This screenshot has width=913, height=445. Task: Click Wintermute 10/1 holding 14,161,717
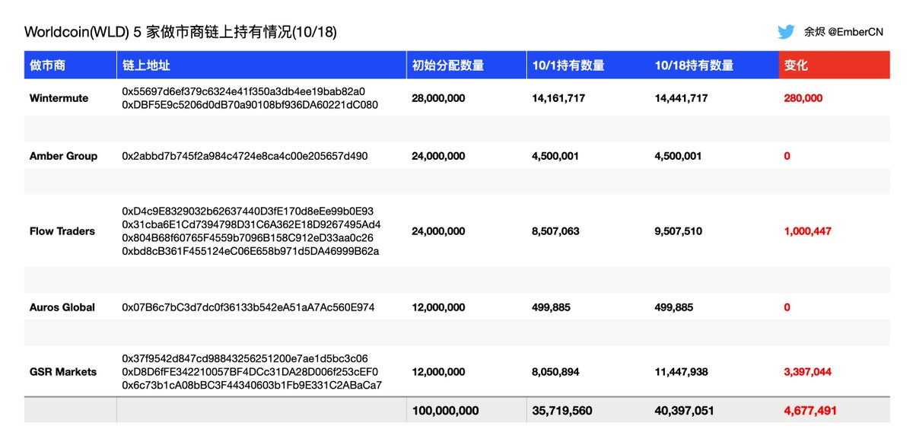tap(558, 98)
